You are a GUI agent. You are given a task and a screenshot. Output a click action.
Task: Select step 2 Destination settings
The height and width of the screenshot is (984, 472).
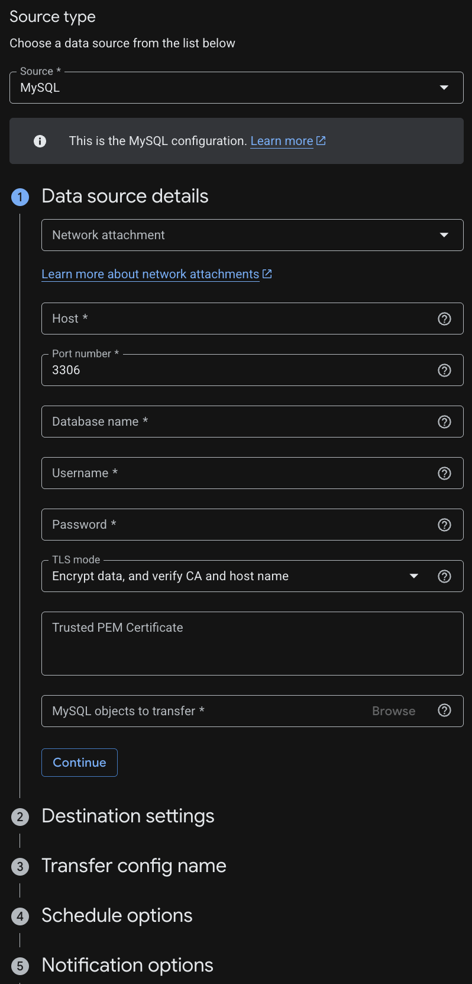point(128,816)
